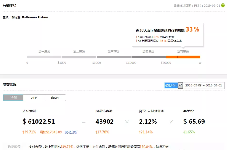
Task: Click the 商品访客数 metric label
Action: [104, 111]
